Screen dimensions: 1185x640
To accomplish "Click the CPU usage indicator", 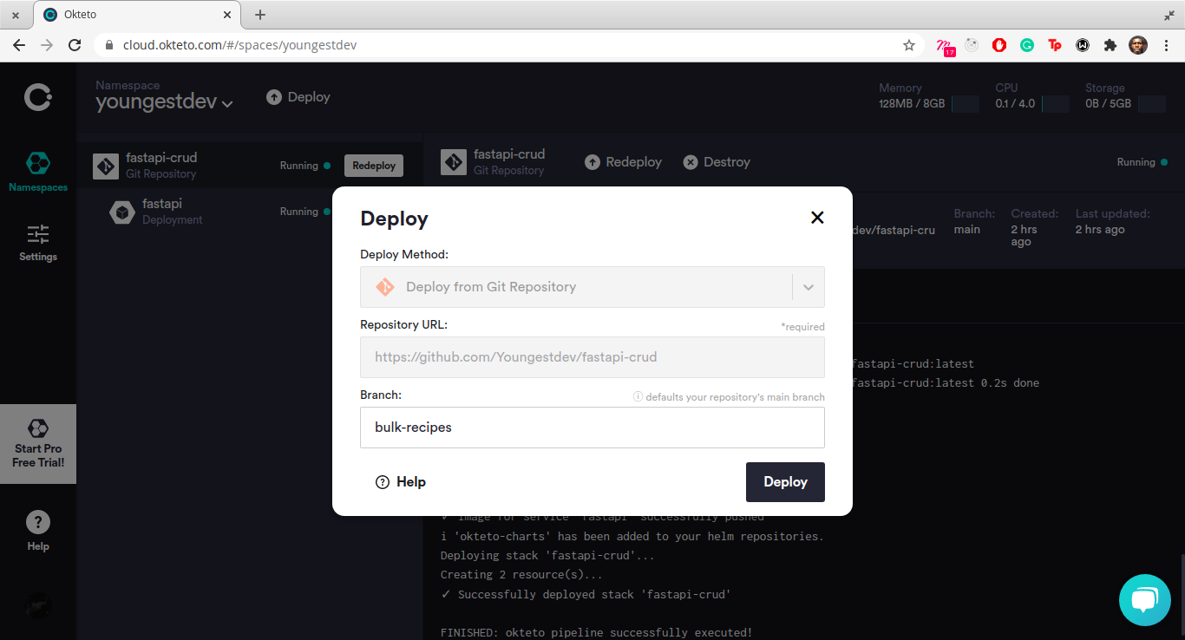I will click(1032, 96).
